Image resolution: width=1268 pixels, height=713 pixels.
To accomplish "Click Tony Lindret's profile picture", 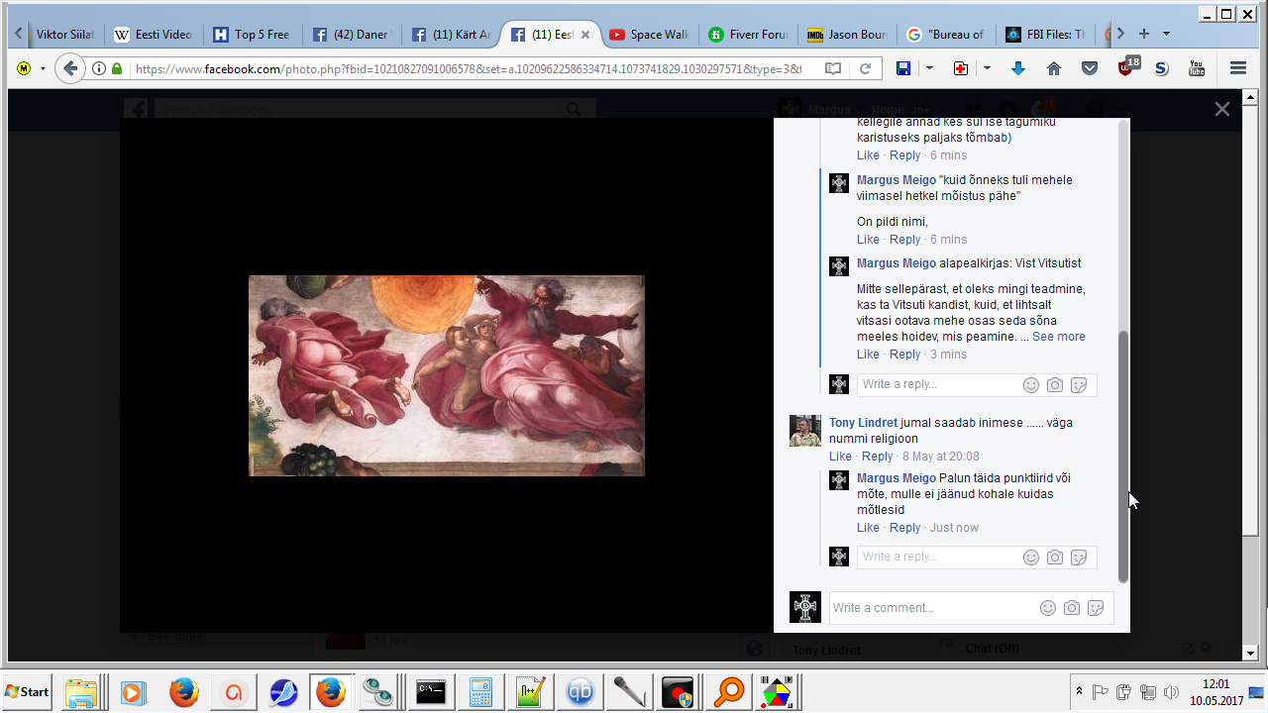I will pyautogui.click(x=805, y=431).
